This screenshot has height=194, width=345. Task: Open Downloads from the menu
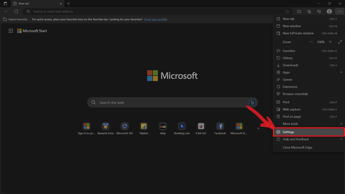click(x=309, y=65)
